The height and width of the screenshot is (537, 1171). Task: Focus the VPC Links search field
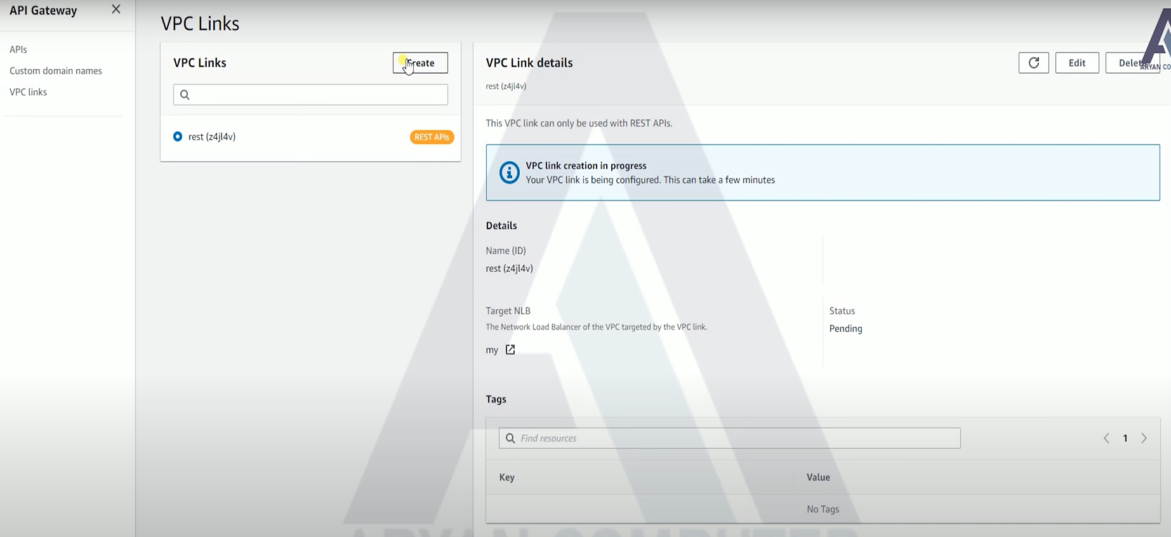tap(310, 95)
